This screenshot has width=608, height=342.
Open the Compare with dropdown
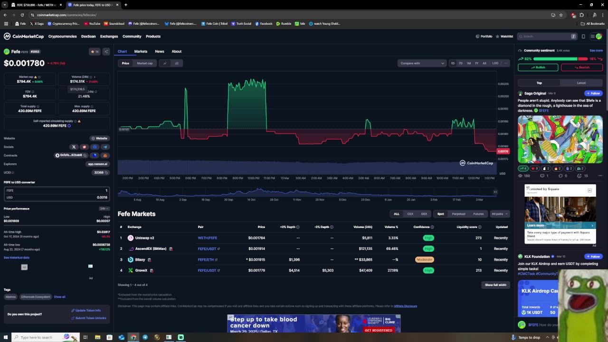[422, 63]
